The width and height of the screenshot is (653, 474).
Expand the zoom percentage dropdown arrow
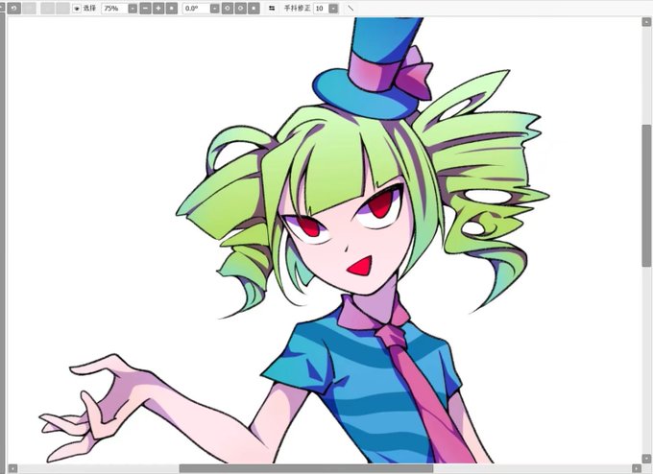point(133,9)
